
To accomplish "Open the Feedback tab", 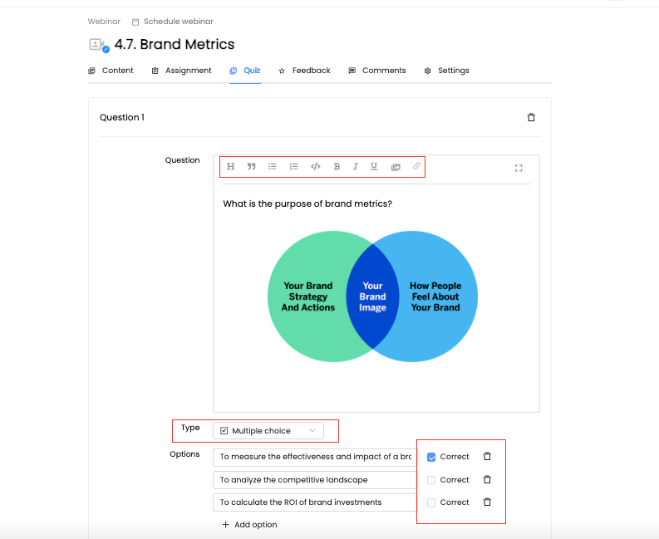I will point(304,71).
